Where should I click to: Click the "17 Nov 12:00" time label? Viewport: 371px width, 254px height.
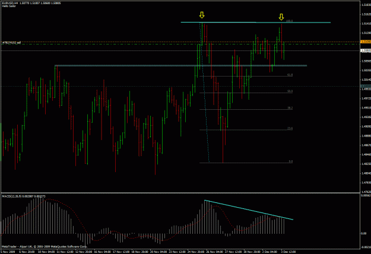[x=121, y=252]
